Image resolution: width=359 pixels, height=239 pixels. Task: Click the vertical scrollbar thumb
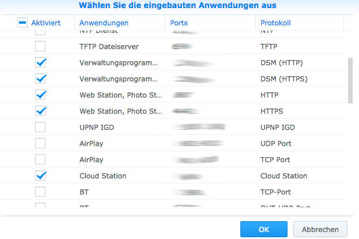coord(350,80)
